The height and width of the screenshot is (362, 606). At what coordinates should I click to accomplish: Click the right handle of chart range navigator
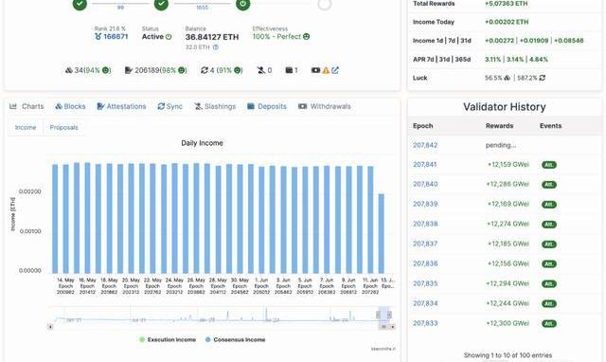[389, 315]
